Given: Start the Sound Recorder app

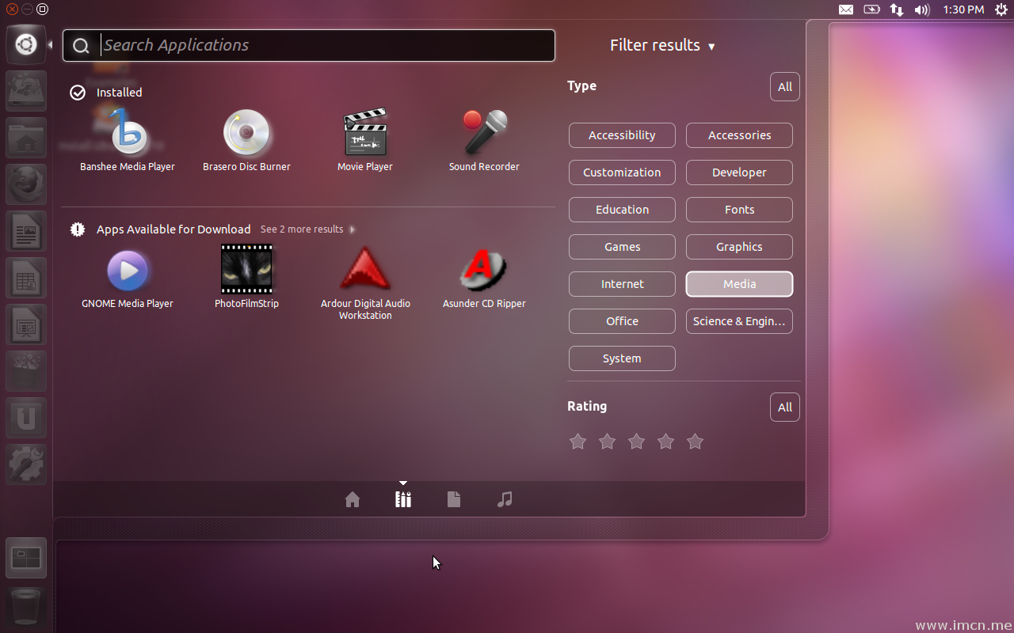Looking at the screenshot, I should point(484,133).
